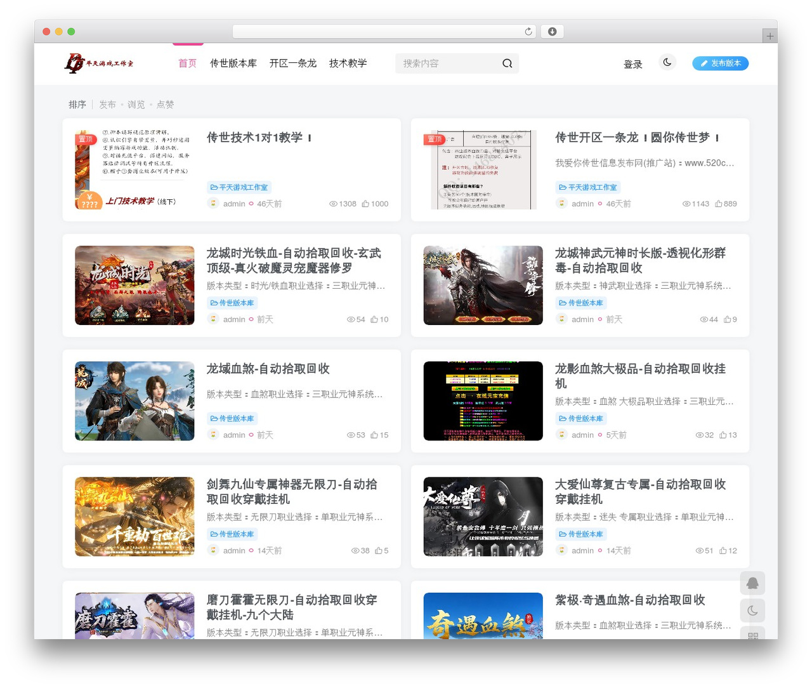
Task: Click like icon on 大爱仙尊 card
Action: coord(723,550)
